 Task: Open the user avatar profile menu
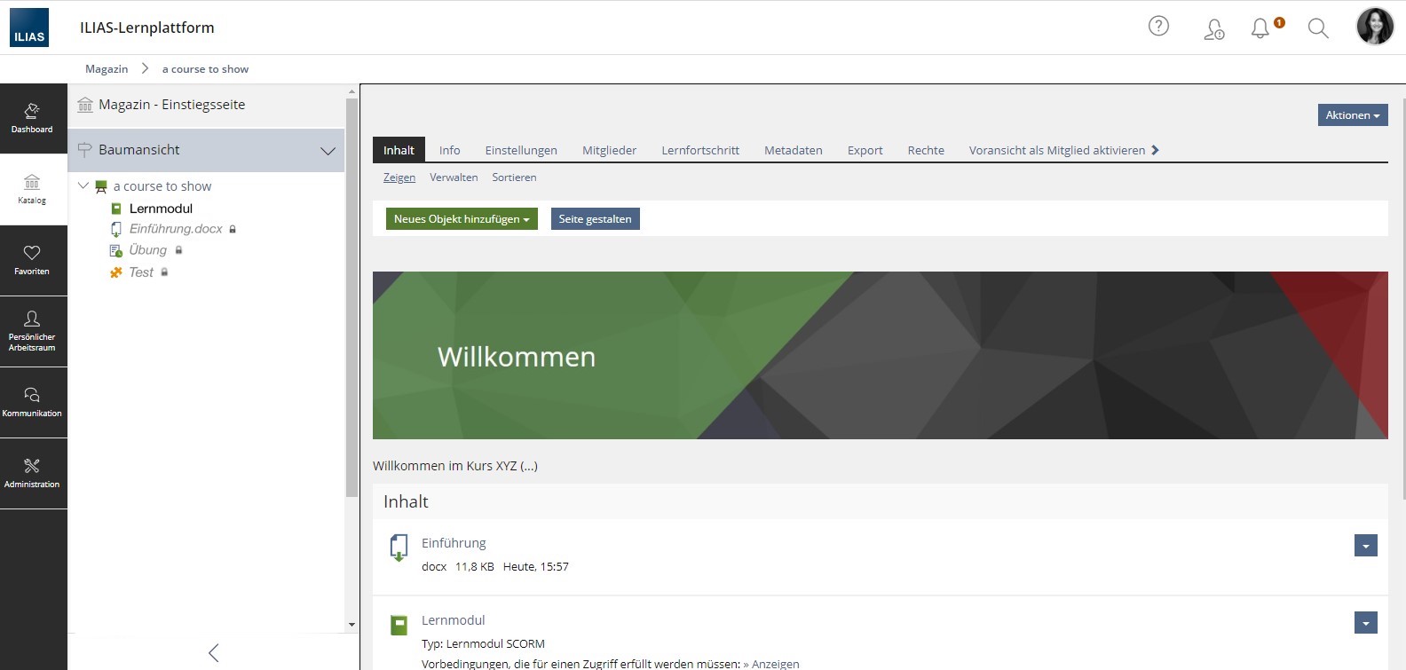coord(1375,27)
